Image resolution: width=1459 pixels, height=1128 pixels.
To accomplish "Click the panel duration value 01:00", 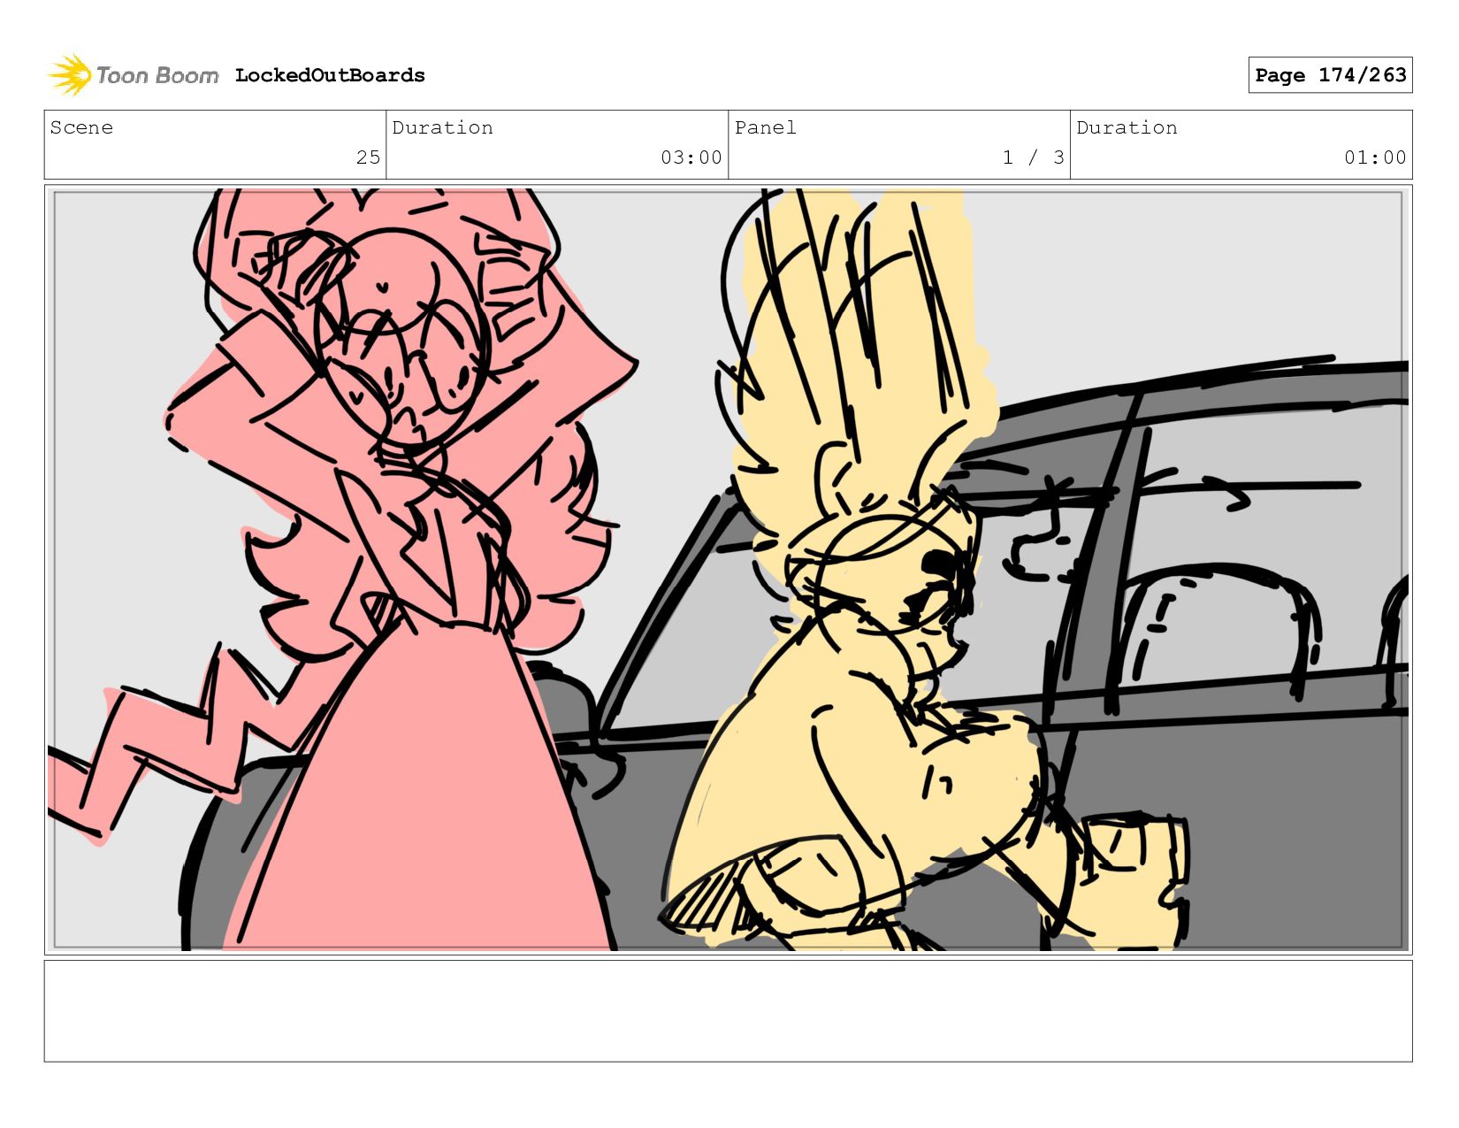I will 1375,157.
